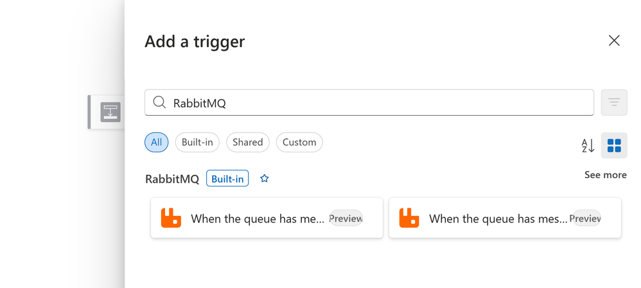Switch to grid view layout

614,146
